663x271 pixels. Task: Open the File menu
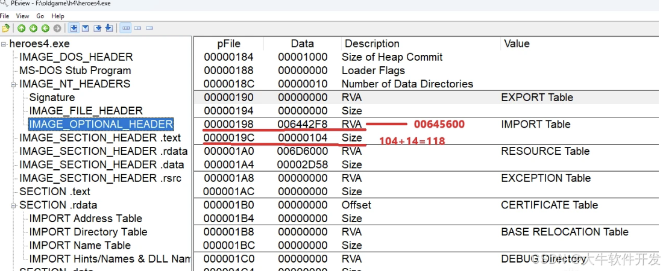pyautogui.click(x=5, y=16)
